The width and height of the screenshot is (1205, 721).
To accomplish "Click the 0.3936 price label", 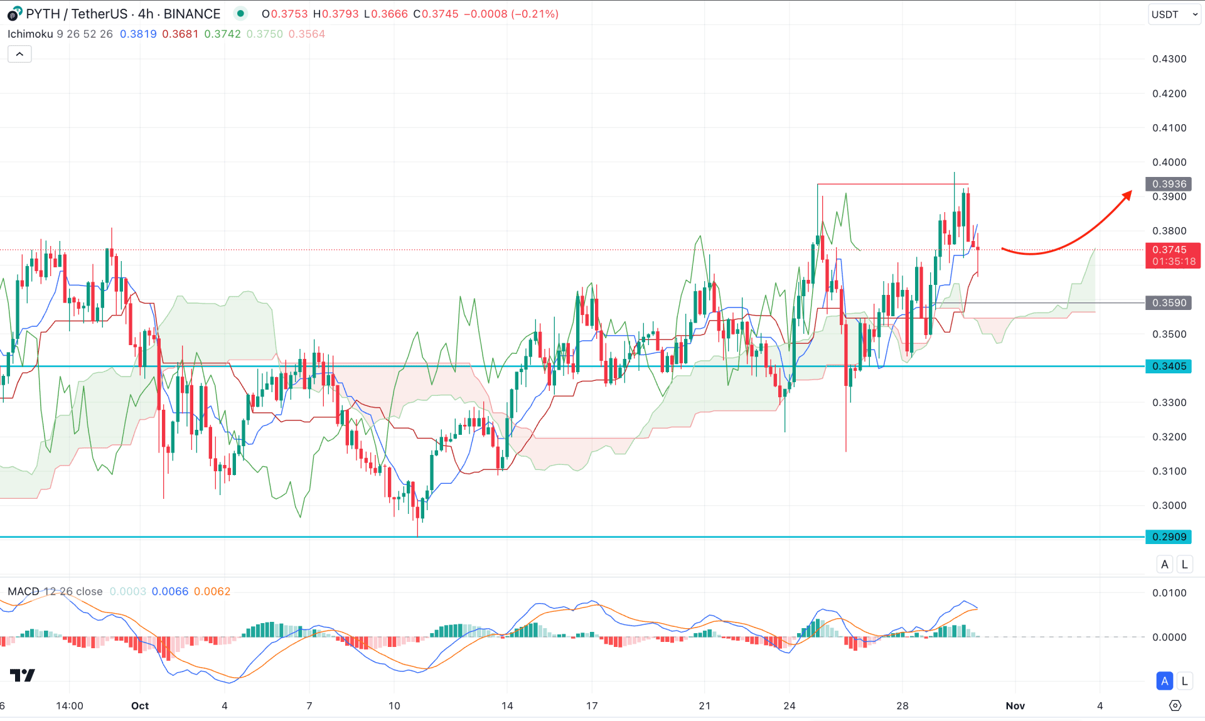I will 1169,184.
